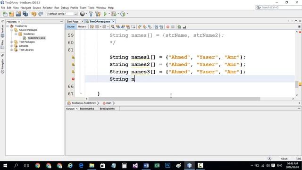Click the Find Selection magnifier icon
Screen dimensions: 302x170
[x=113, y=27]
